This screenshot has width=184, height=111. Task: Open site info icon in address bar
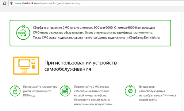[x=12, y=3]
